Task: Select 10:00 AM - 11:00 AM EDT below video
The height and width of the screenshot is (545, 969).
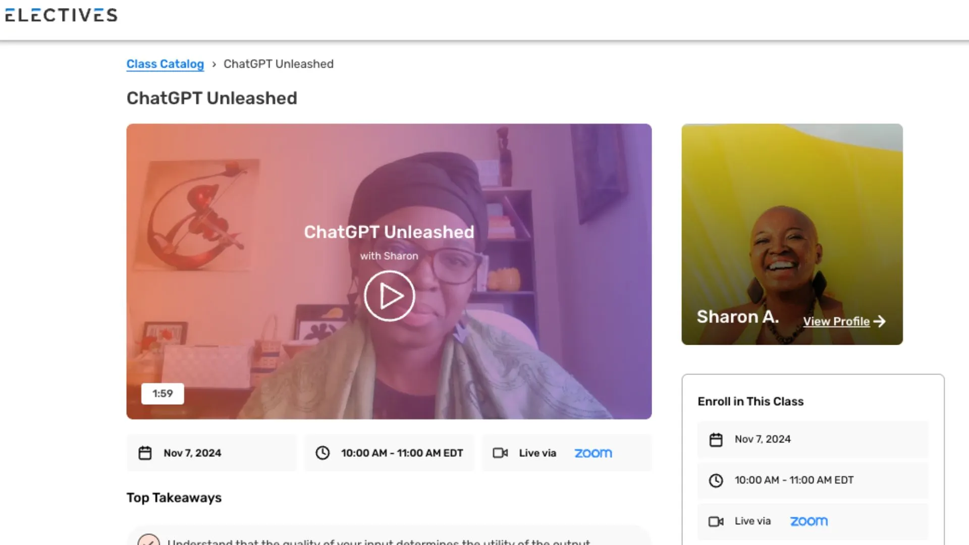Action: (402, 453)
